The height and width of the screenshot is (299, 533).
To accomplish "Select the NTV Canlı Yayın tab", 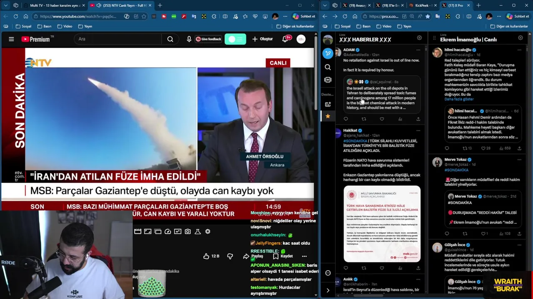I will (x=121, y=5).
